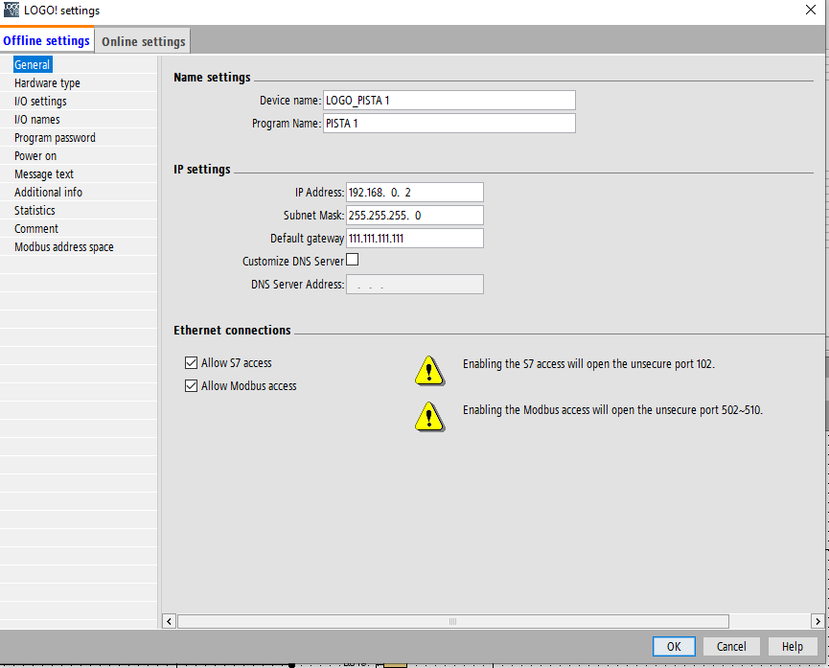Click the LOGO! settings title bar icon
This screenshot has height=668, width=829.
coord(12,10)
